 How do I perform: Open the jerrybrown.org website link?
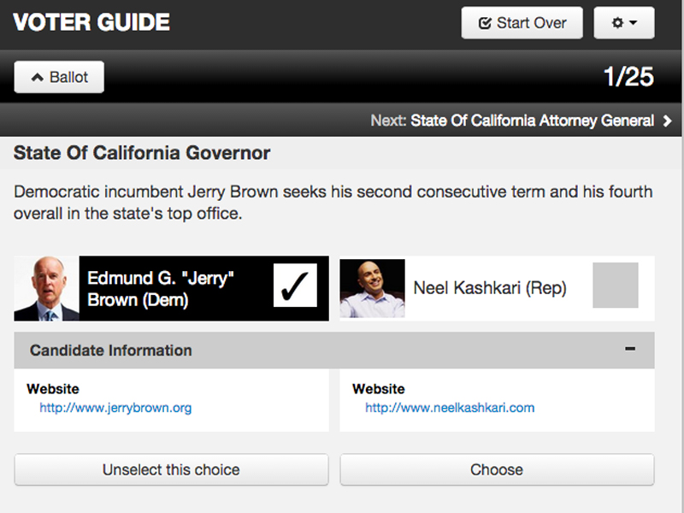pyautogui.click(x=115, y=408)
